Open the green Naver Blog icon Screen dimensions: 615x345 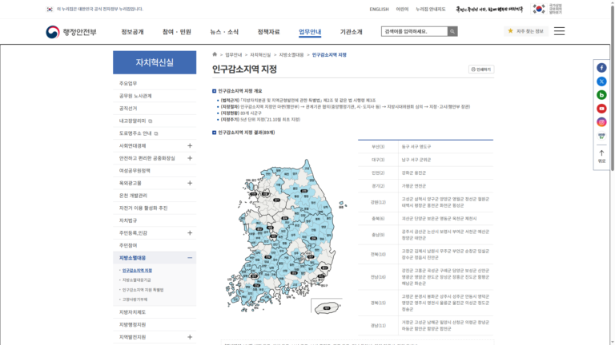601,95
